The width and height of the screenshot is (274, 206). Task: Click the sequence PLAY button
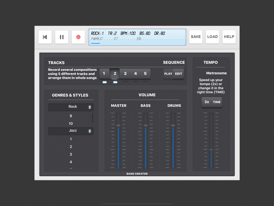point(168,74)
